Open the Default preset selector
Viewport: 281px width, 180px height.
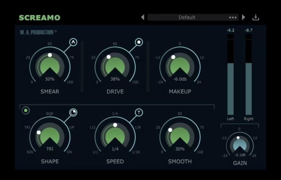[x=193, y=17]
